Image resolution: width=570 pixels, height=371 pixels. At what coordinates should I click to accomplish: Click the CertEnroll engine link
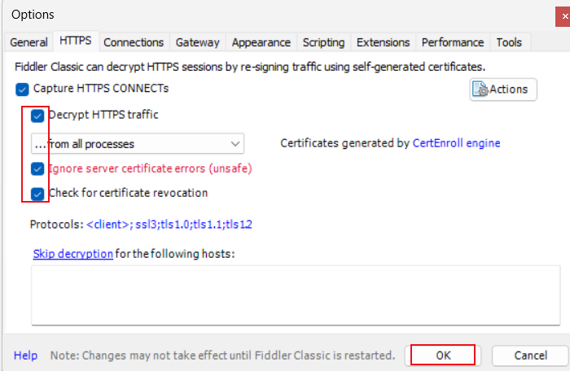[x=456, y=143]
